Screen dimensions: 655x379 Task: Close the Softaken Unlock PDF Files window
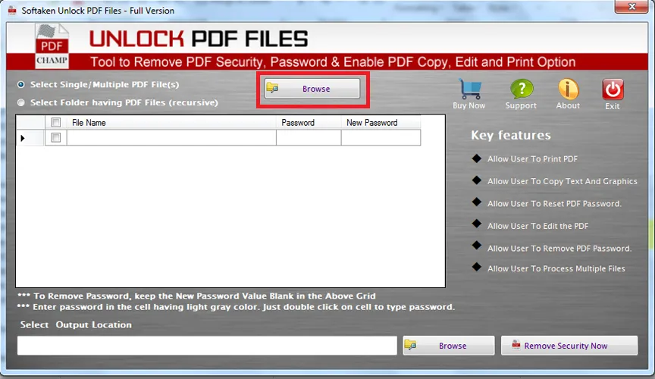click(x=631, y=6)
